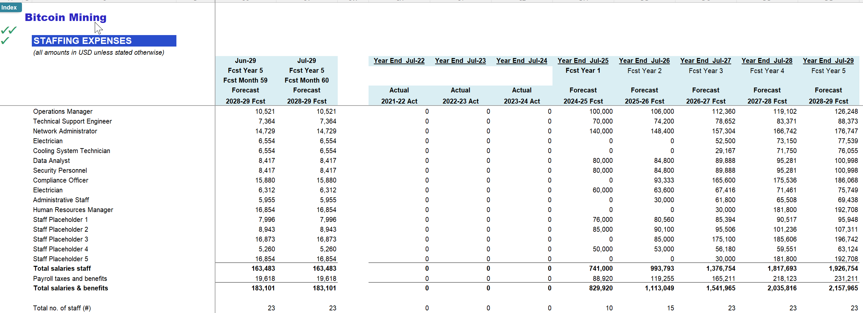Image resolution: width=863 pixels, height=313 pixels.
Task: Select the 2028-29 Fcst header cell
Action: (245, 101)
